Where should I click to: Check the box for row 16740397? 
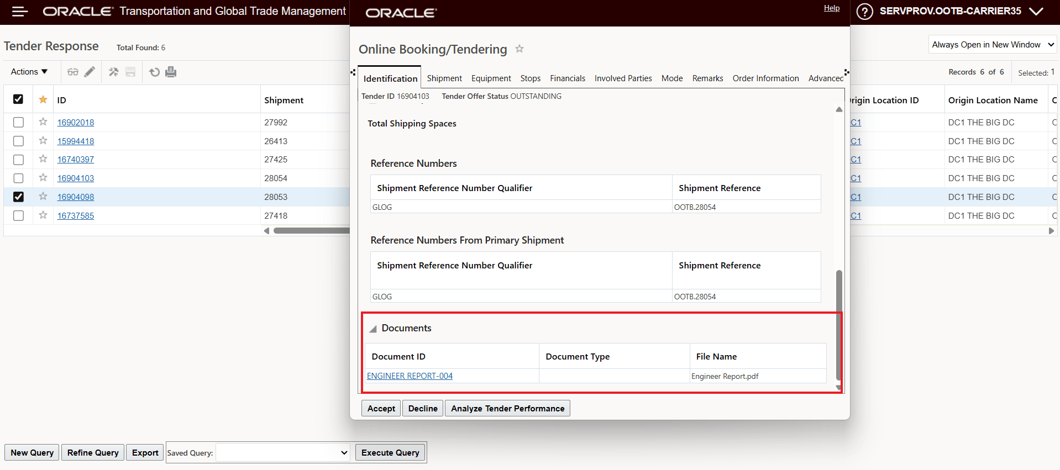(x=18, y=160)
